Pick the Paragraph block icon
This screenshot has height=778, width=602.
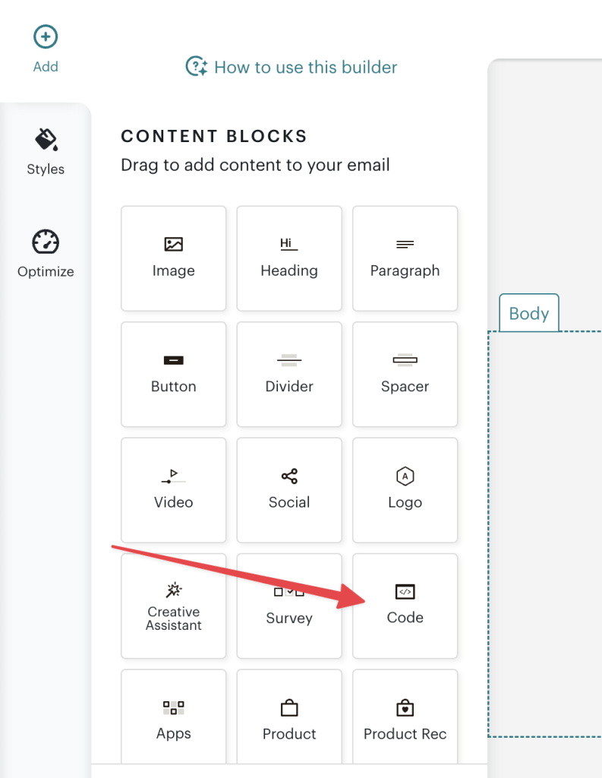[x=405, y=258]
